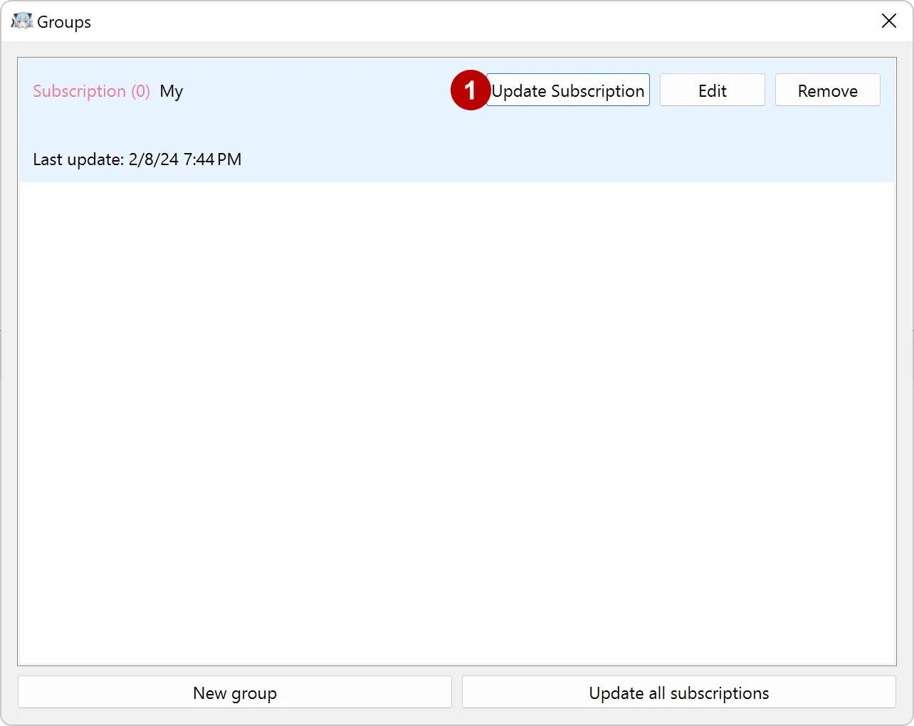The width and height of the screenshot is (914, 726).
Task: Select the group named "My"
Action: tap(172, 90)
